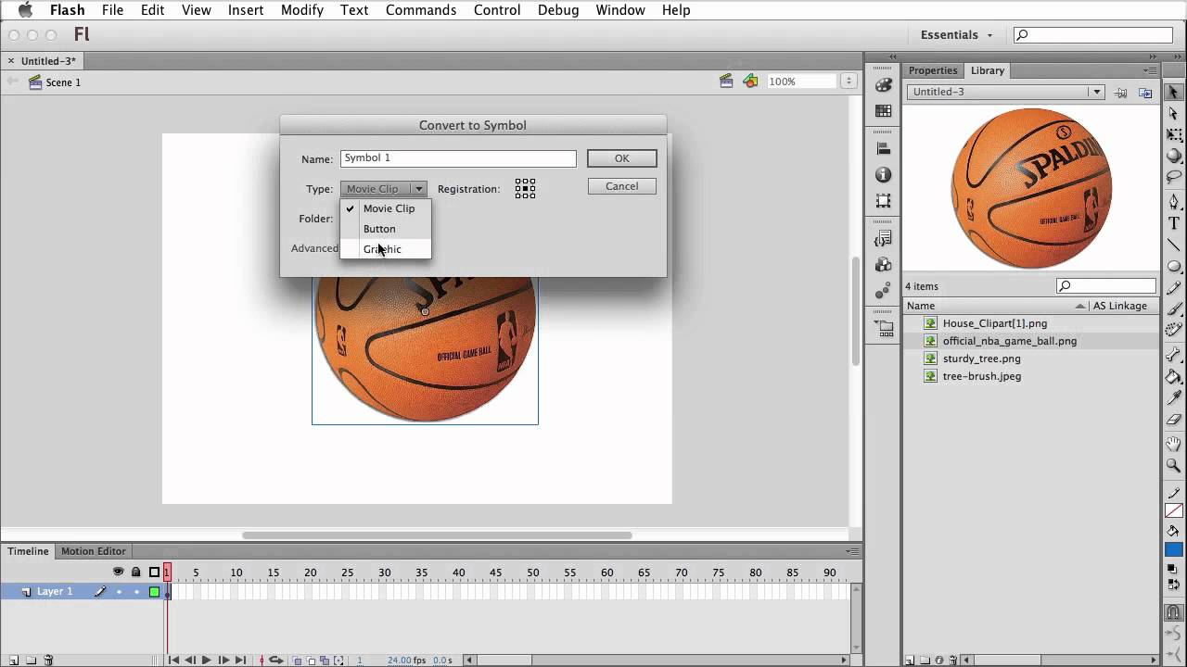Viewport: 1187px width, 667px height.
Task: Click the Edit Symbols icon
Action: [749, 82]
